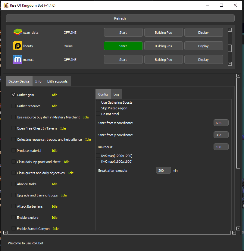This screenshot has height=251, width=244.
Task: Click Building Pos for scan_data
Action: [x=163, y=33]
